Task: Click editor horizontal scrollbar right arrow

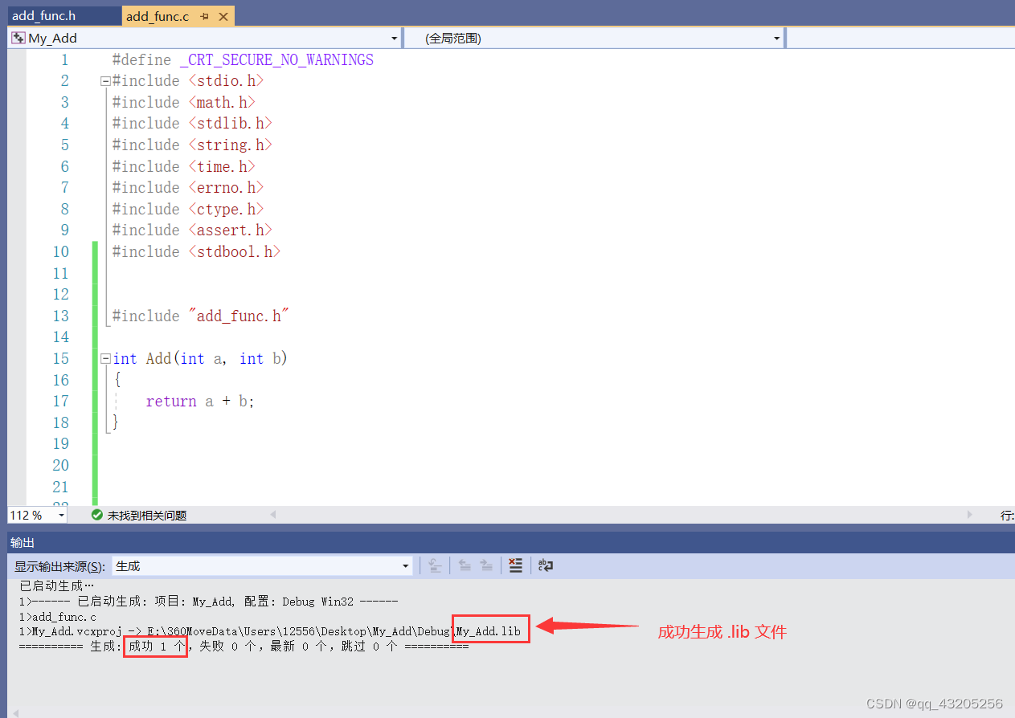Action: point(970,515)
